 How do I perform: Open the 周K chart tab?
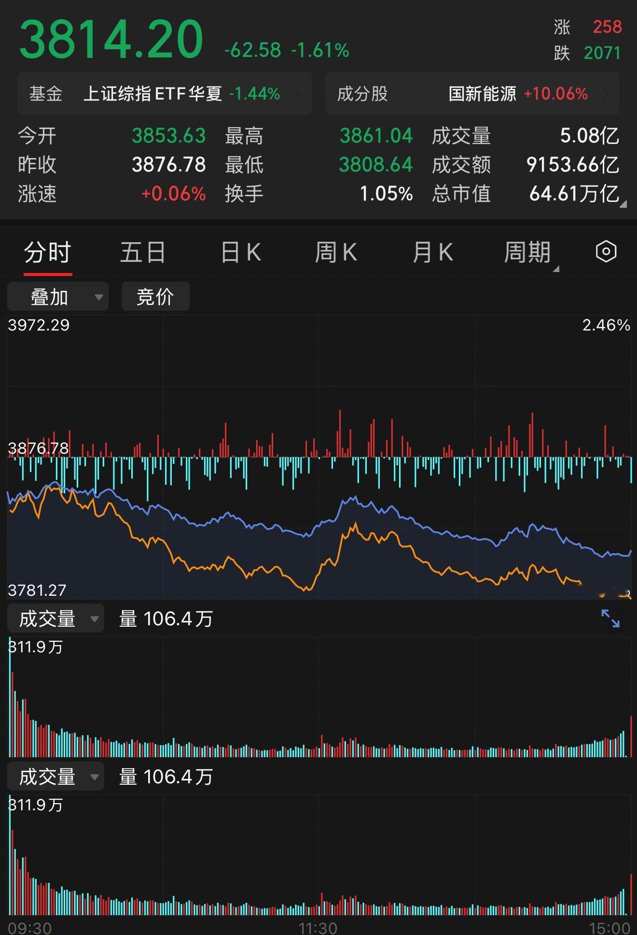(x=336, y=253)
